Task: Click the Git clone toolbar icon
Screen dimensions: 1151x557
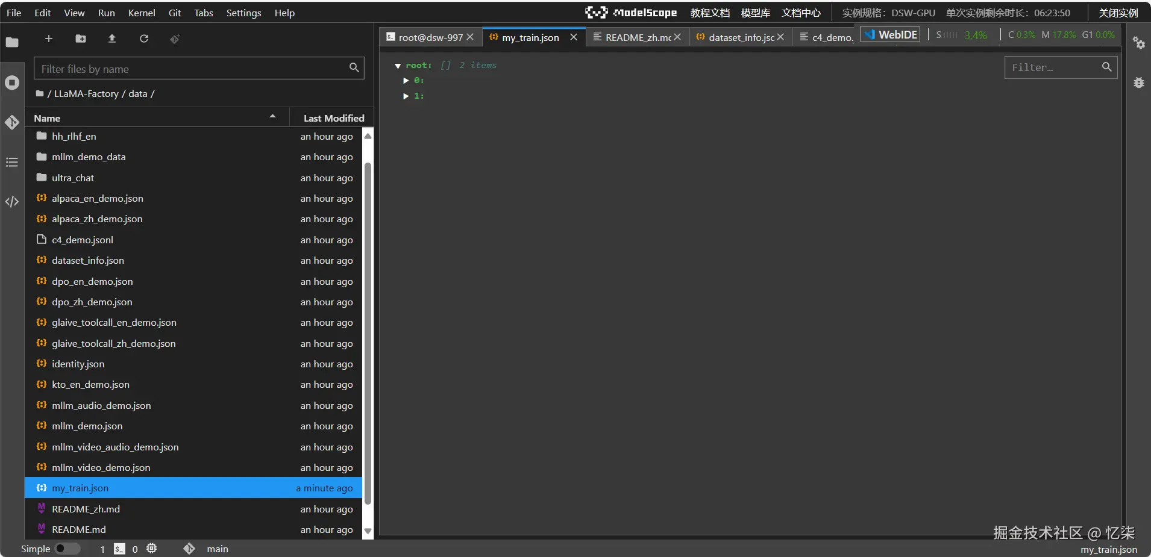Action: pos(175,39)
